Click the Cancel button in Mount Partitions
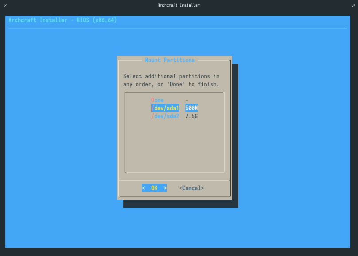The image size is (358, 256). click(191, 188)
